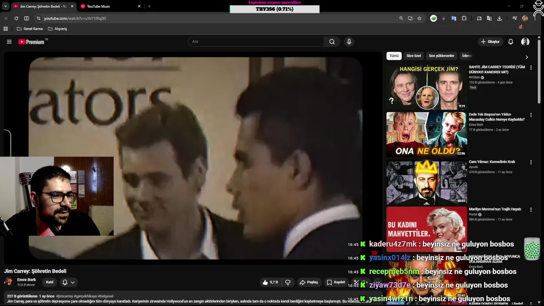
Task: Open the Alışveriş bookmarks folder
Action: click(x=57, y=29)
